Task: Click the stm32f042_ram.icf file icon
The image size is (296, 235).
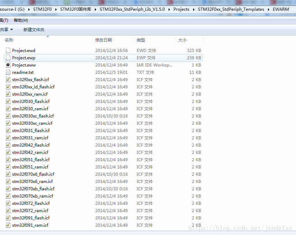Action: pos(8,152)
